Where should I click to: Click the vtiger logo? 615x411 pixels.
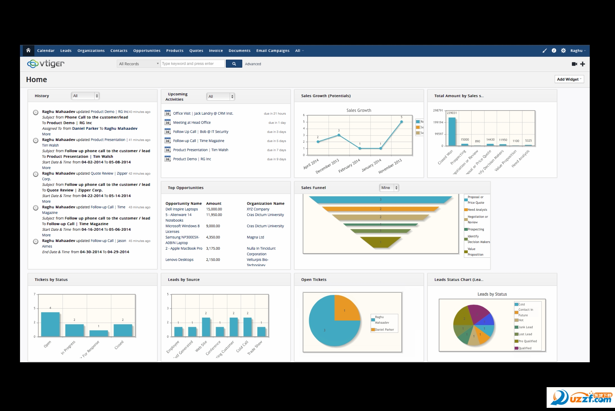46,63
